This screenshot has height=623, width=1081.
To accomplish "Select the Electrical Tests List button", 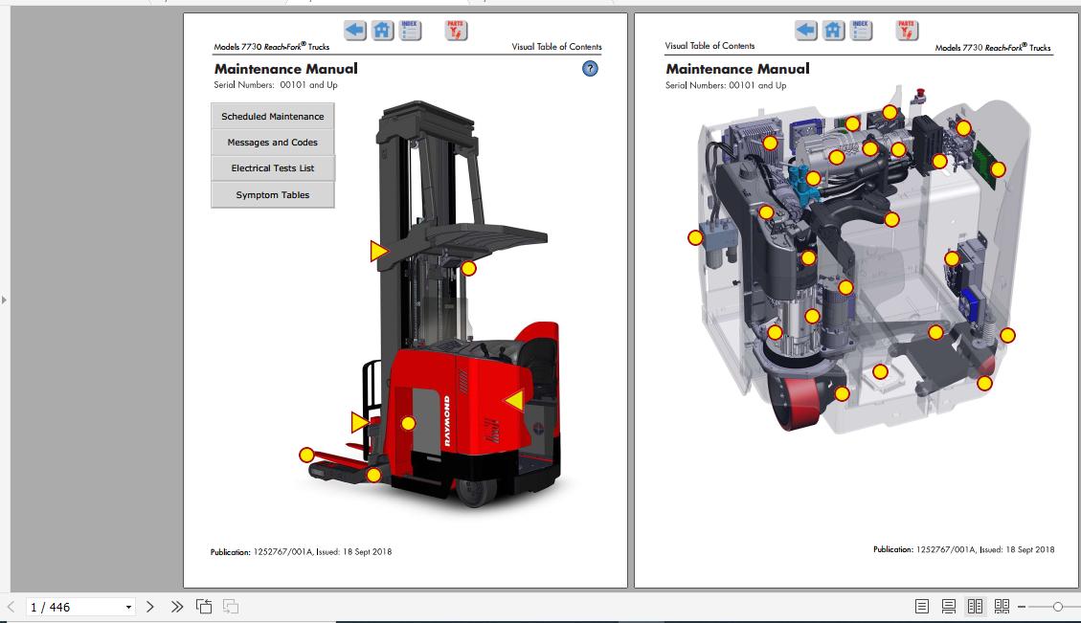I will (273, 168).
